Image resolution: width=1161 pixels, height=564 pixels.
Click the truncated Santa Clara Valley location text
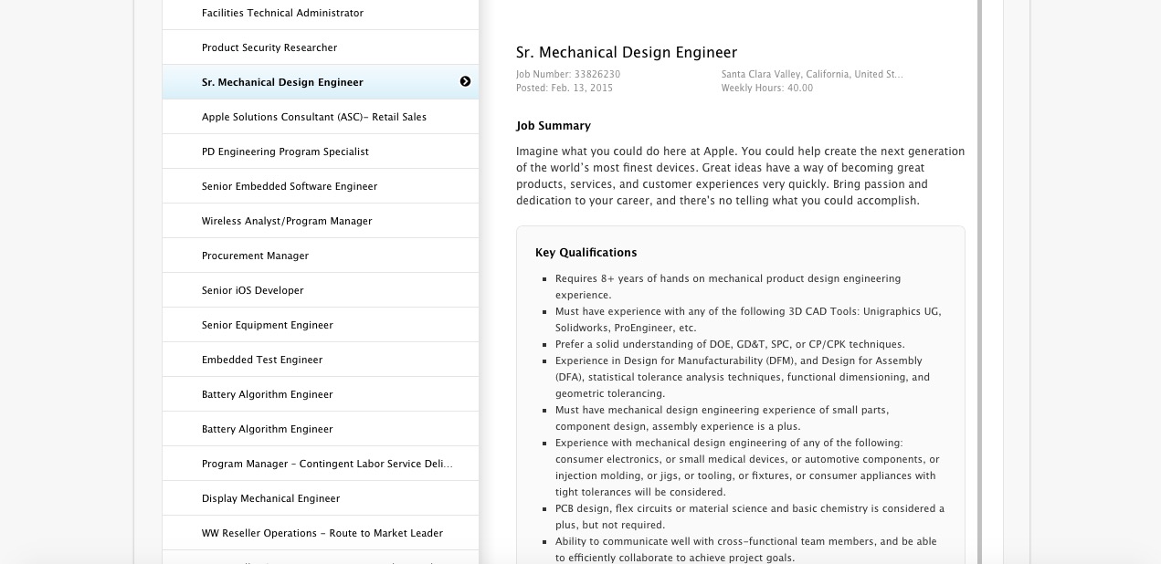pos(812,75)
